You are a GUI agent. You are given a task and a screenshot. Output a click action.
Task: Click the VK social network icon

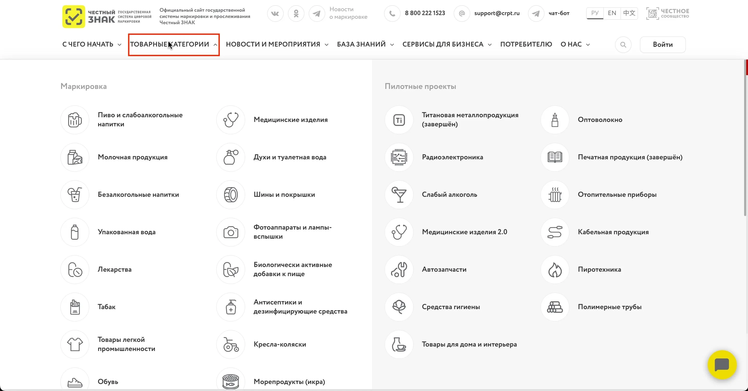click(275, 13)
